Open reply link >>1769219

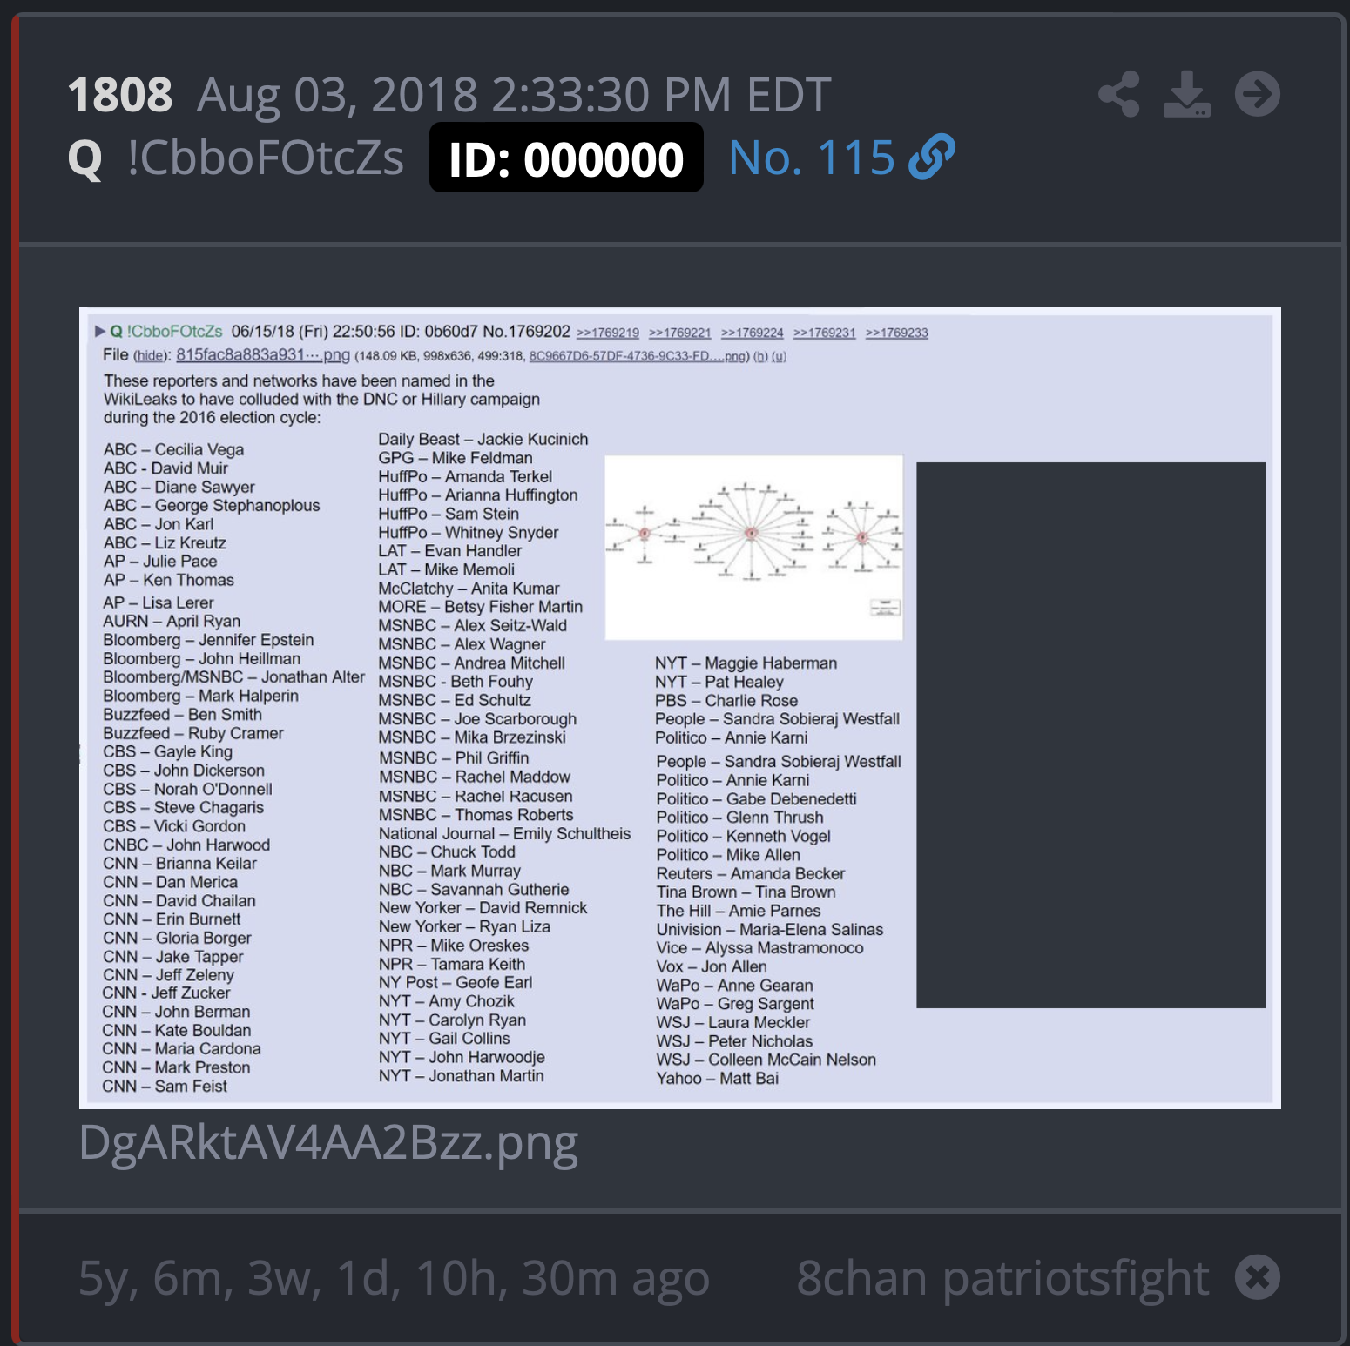pyautogui.click(x=608, y=333)
